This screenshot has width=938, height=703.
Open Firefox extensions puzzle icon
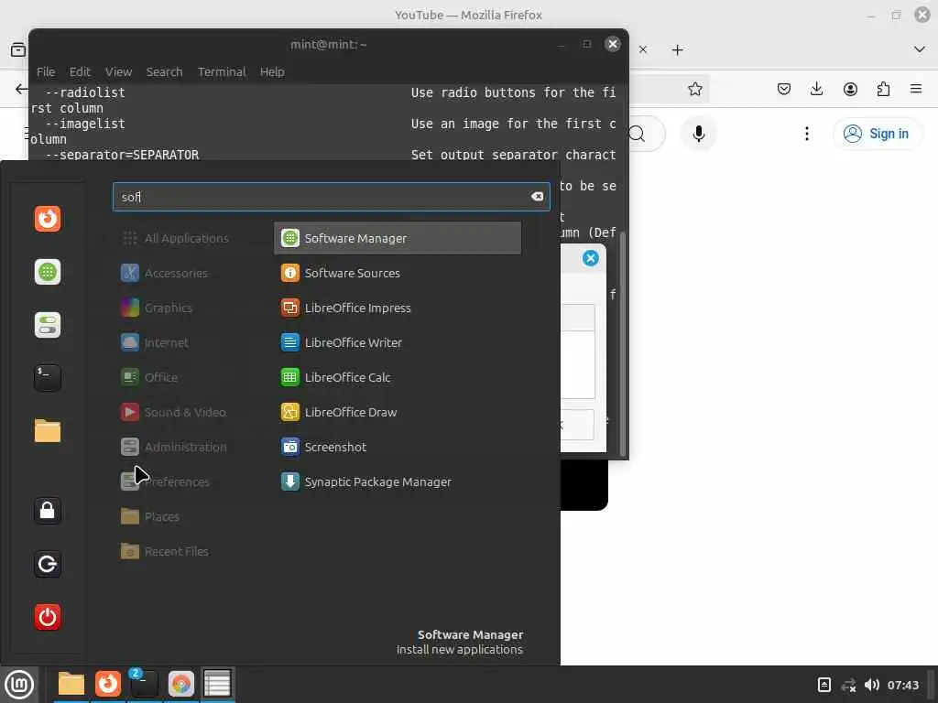pos(883,89)
